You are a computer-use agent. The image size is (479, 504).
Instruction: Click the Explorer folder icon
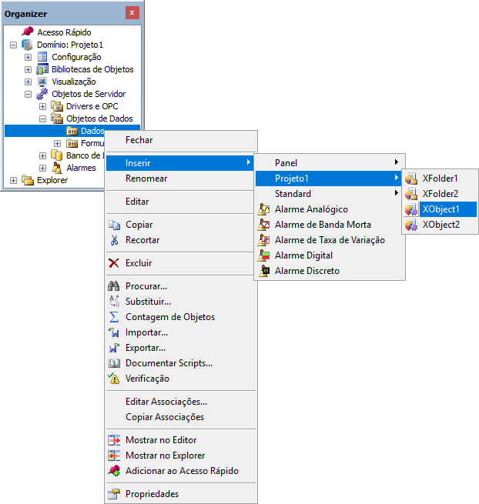[x=28, y=180]
